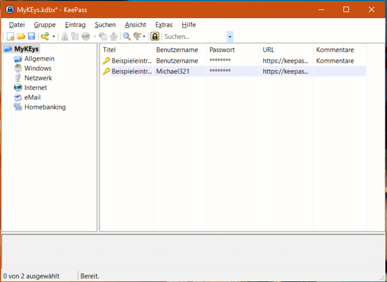Click the New database toolbar icon
Viewport: 387px width, 282px height.
10,36
